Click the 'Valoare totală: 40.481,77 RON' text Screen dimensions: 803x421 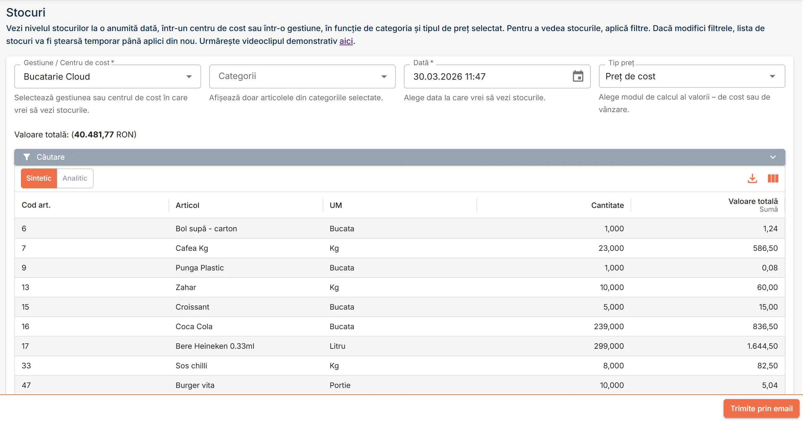coord(75,135)
